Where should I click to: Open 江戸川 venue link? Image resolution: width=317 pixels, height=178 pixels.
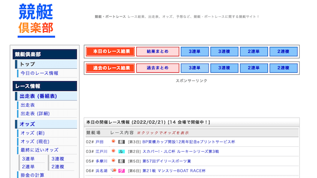click(x=102, y=151)
